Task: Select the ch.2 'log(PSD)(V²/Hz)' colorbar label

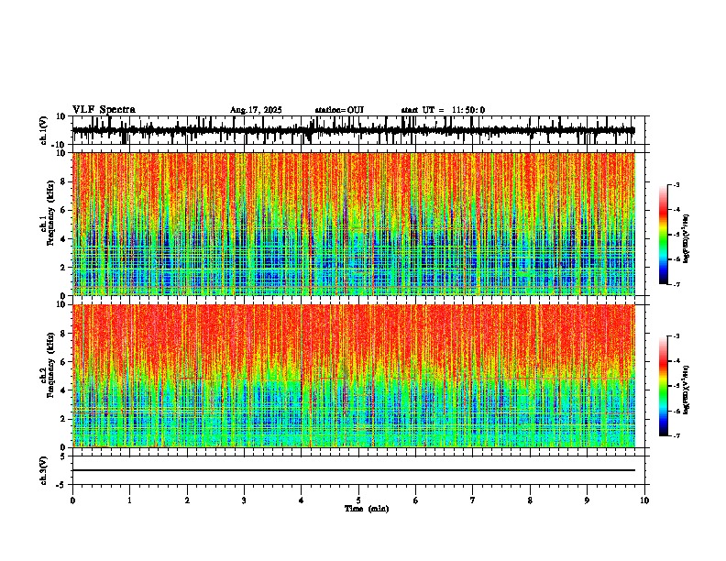Action: tap(687, 390)
